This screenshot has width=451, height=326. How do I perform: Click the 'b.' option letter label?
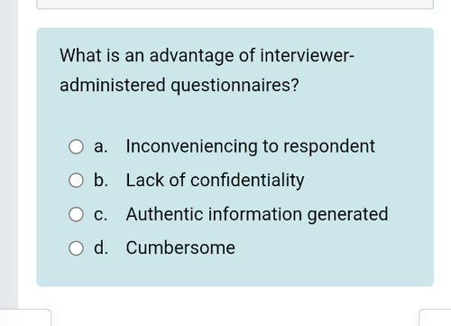[101, 181]
